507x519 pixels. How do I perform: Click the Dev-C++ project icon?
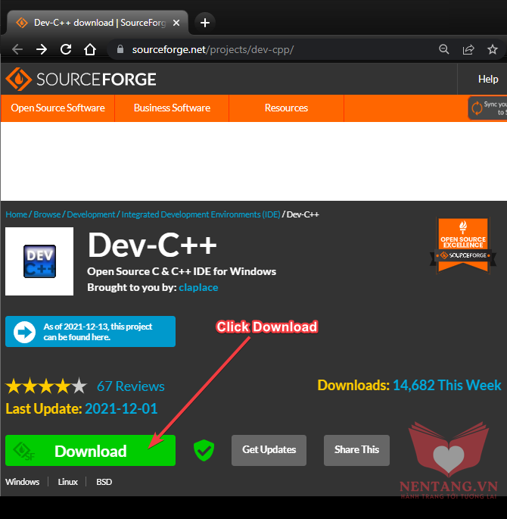[39, 261]
